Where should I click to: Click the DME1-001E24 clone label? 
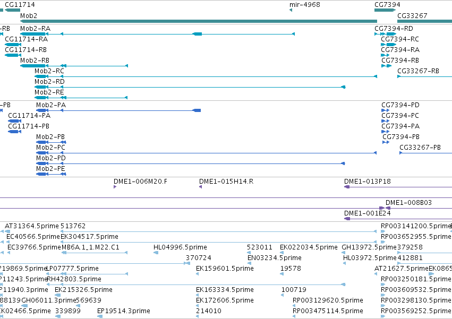(367, 213)
